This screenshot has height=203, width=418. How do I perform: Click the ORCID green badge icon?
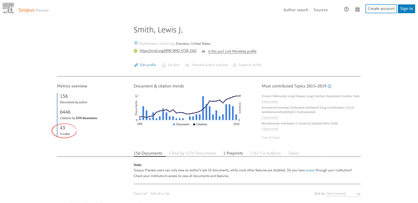tap(136, 51)
